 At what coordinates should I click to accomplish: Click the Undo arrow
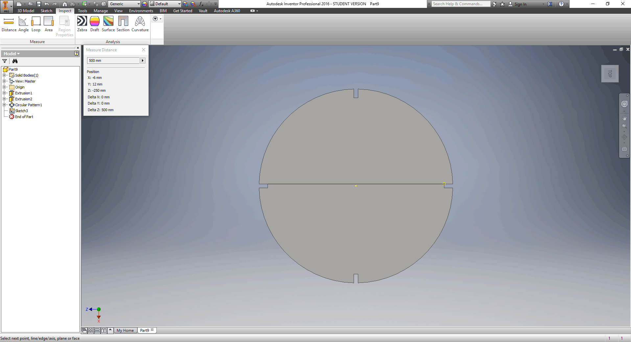[x=47, y=4]
